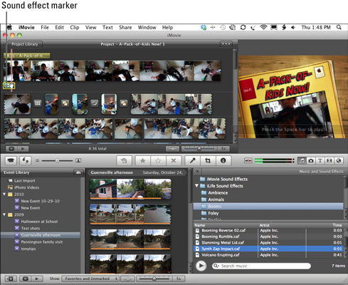Click the first overlapping-squares transition icon
Image resolution: width=348 pixels, height=285 pixels.
pyautogui.click(x=65, y=103)
